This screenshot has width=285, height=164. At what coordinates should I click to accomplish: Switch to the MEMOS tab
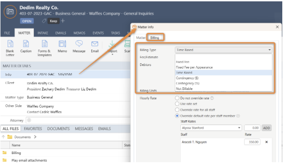click(x=79, y=33)
